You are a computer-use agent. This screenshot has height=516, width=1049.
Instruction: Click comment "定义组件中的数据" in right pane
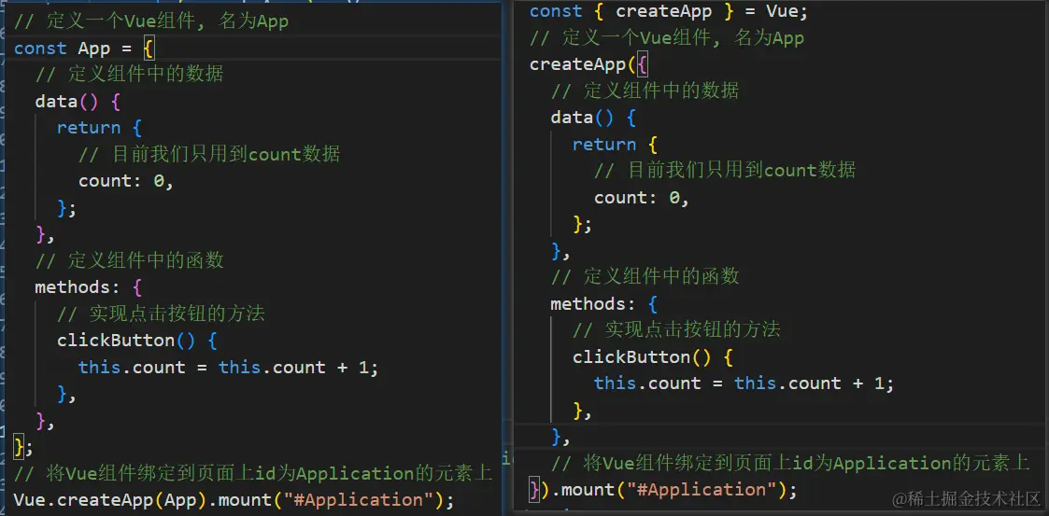[x=645, y=91]
